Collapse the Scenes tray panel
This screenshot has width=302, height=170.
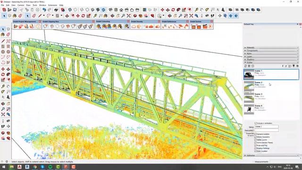pyautogui.click(x=271, y=62)
